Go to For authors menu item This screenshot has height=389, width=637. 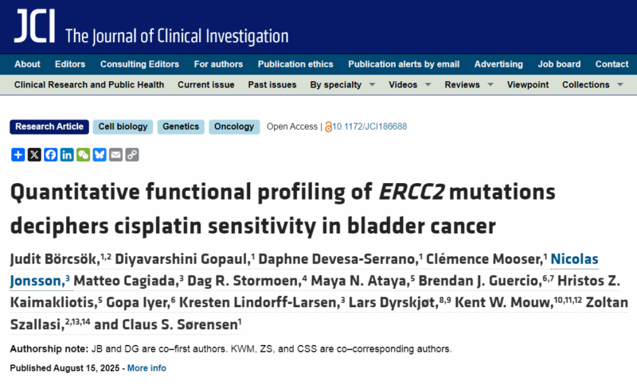point(218,64)
